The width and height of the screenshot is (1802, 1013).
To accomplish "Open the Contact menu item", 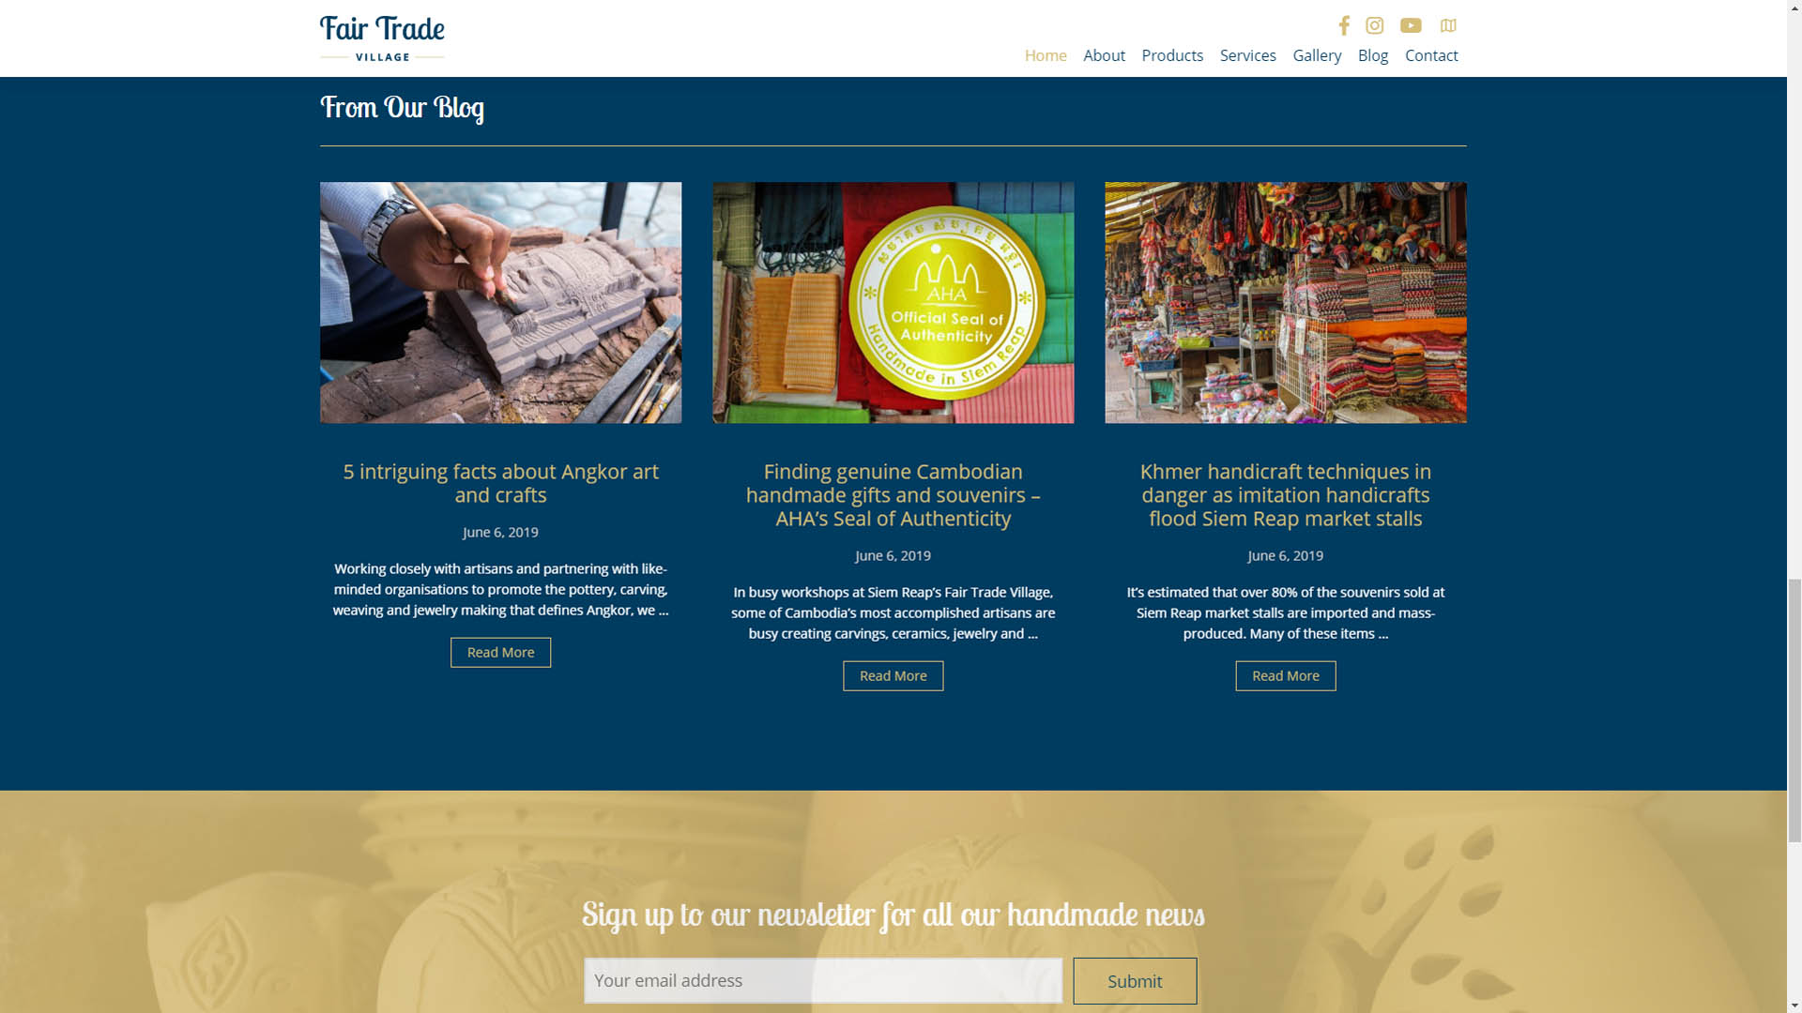I will [x=1431, y=55].
